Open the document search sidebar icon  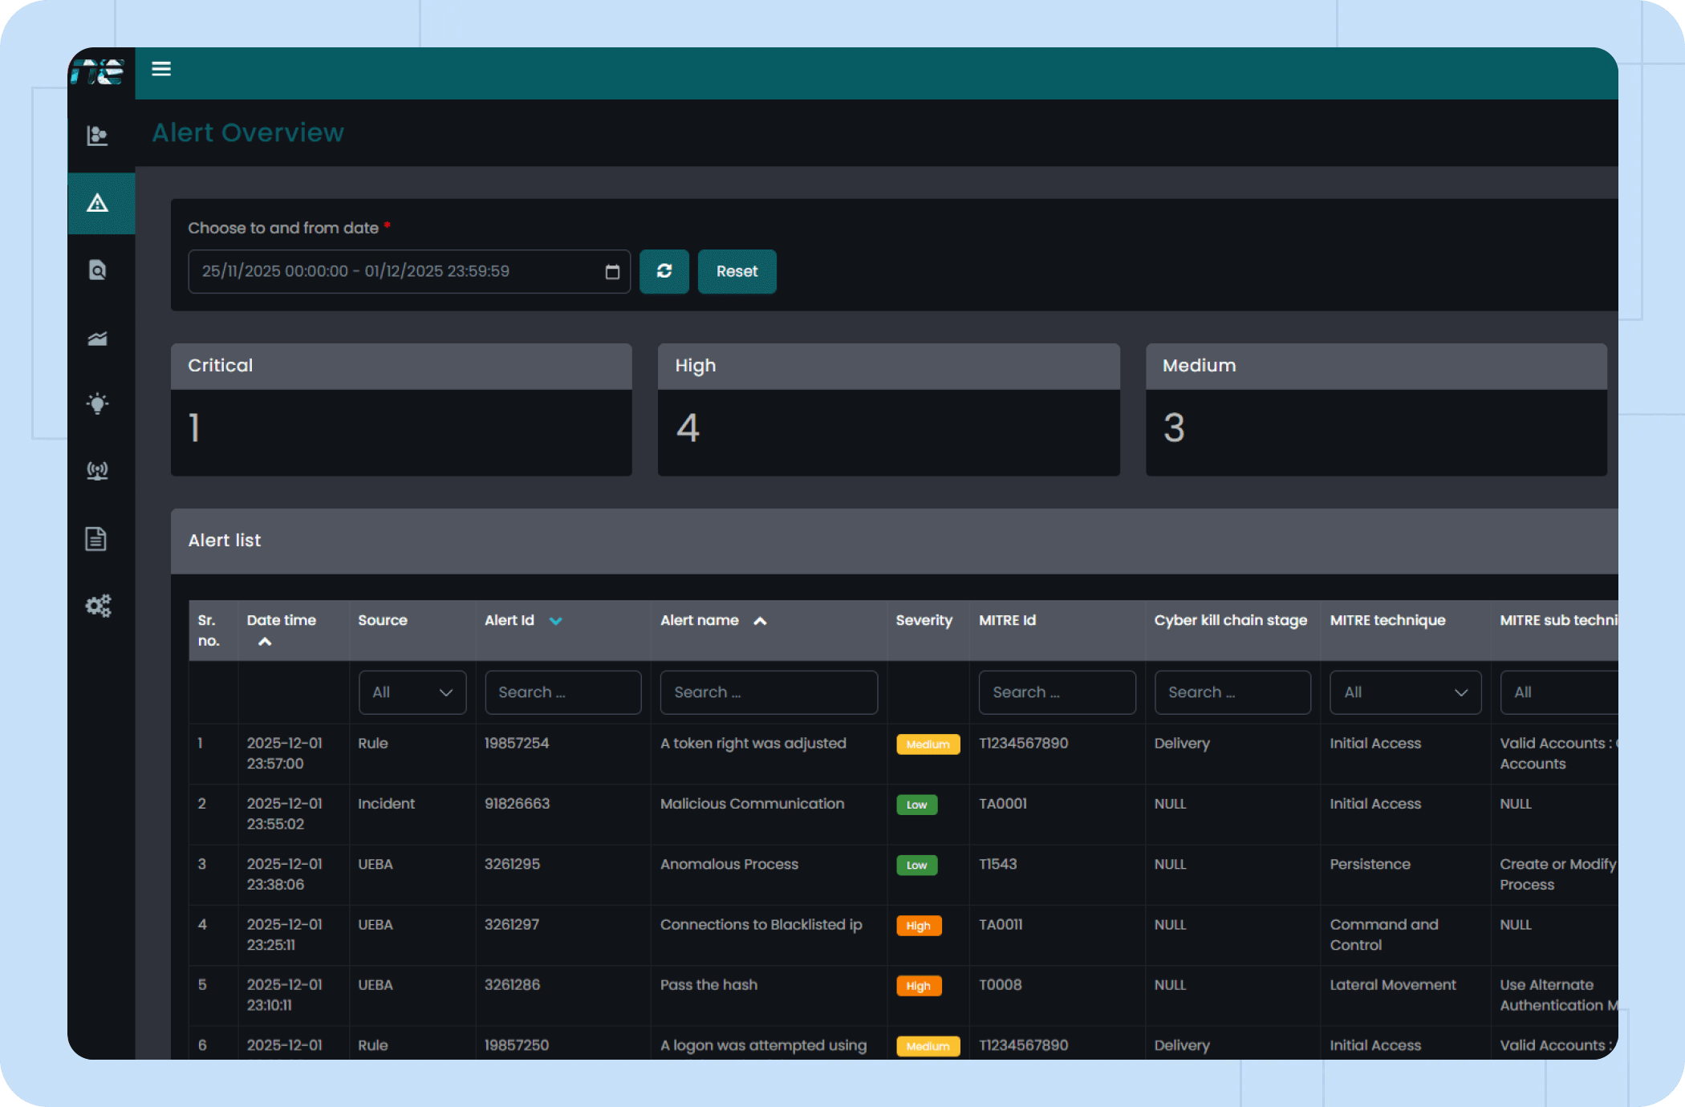pos(98,270)
